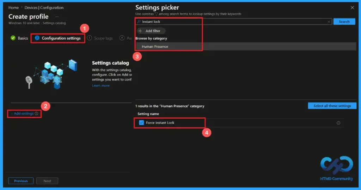Open Devices | Configuration breadcrumb

click(x=44, y=8)
